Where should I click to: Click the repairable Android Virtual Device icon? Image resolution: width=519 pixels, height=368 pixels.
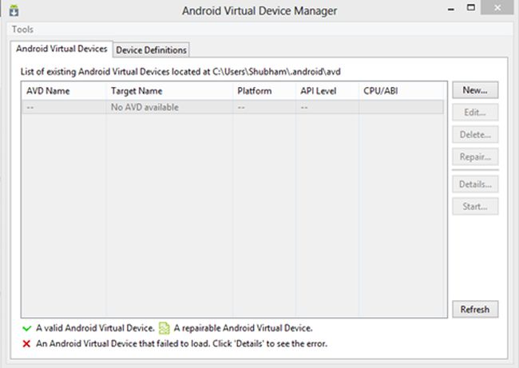pyautogui.click(x=164, y=327)
